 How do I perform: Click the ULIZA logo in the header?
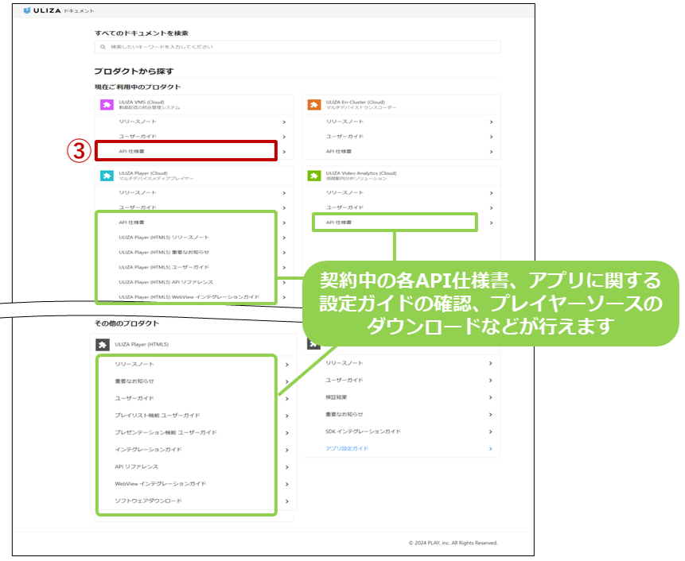click(x=42, y=10)
